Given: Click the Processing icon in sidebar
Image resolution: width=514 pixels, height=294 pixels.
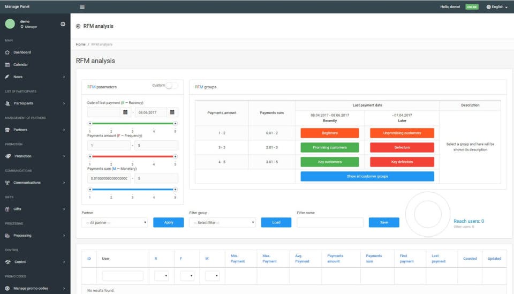Looking at the screenshot, I should [x=7, y=235].
